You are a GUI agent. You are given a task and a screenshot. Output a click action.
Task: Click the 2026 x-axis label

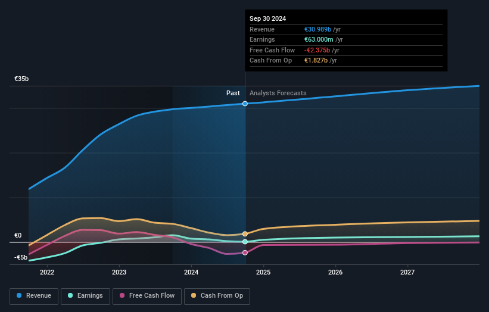pos(335,272)
